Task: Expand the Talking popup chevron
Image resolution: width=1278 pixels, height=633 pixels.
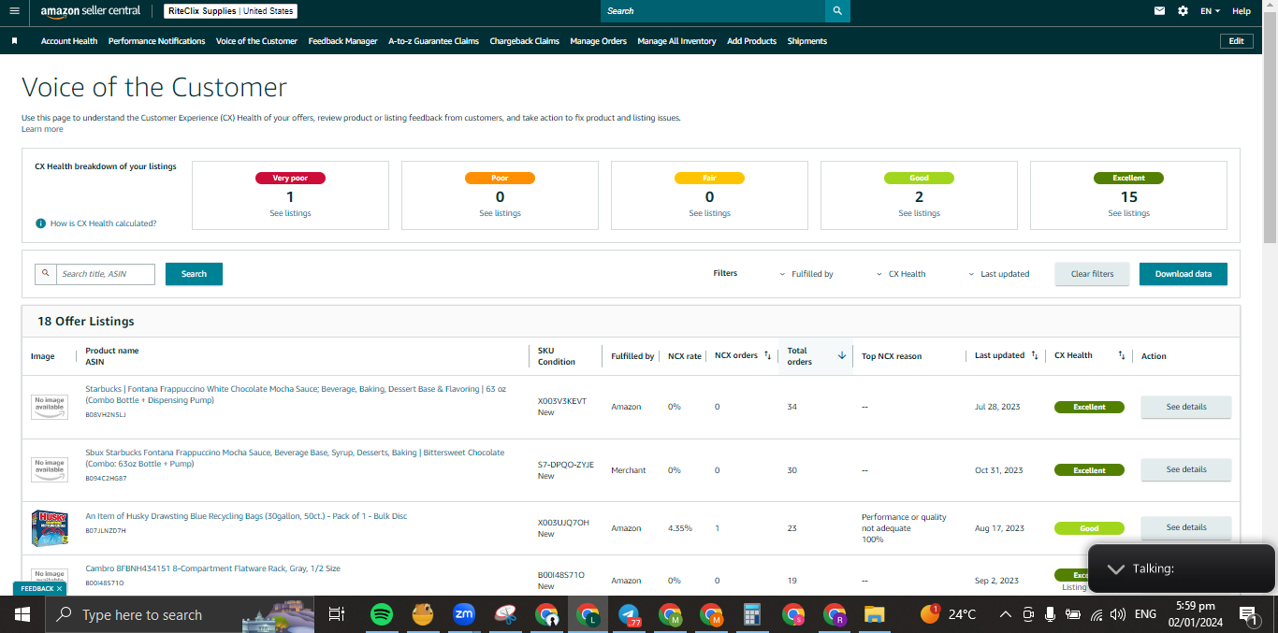Action: coord(1115,568)
